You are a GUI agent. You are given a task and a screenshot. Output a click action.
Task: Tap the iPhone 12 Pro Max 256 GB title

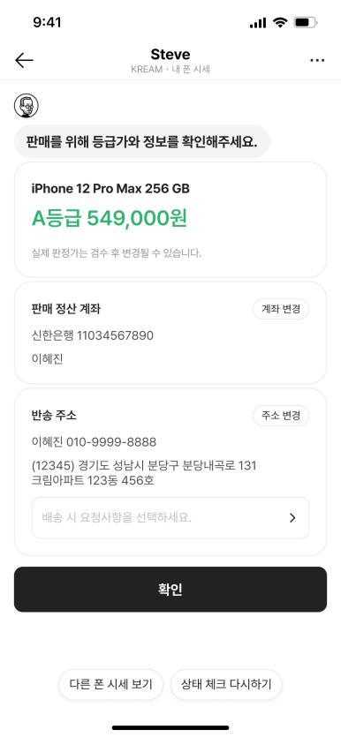tap(110, 189)
